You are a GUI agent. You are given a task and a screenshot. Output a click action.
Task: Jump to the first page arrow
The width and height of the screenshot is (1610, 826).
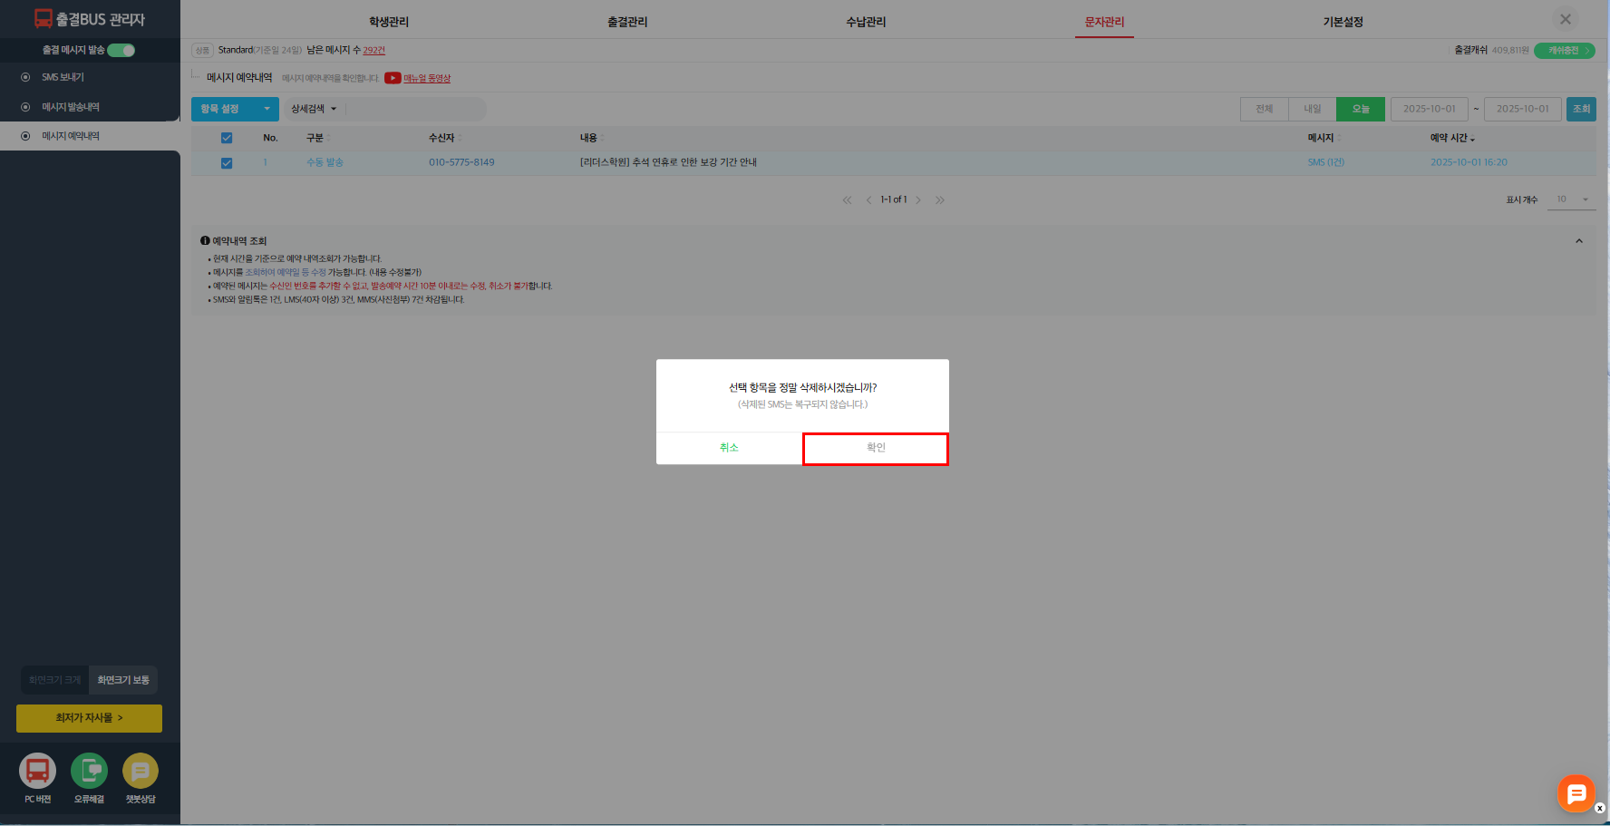[x=847, y=200]
